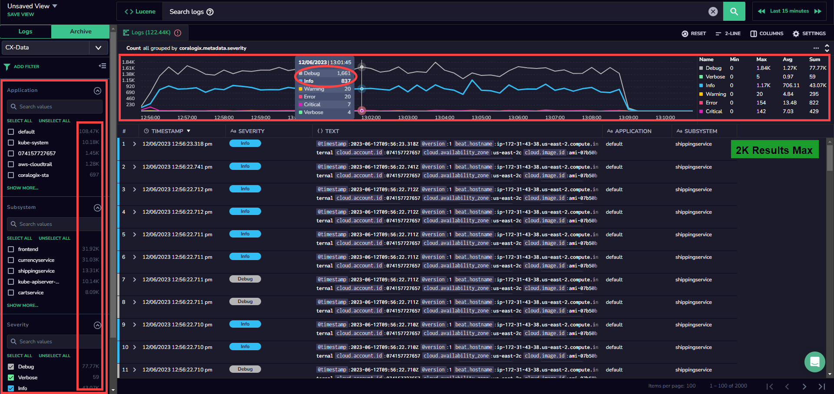
Task: Open the chat support bubble
Action: pos(814,361)
